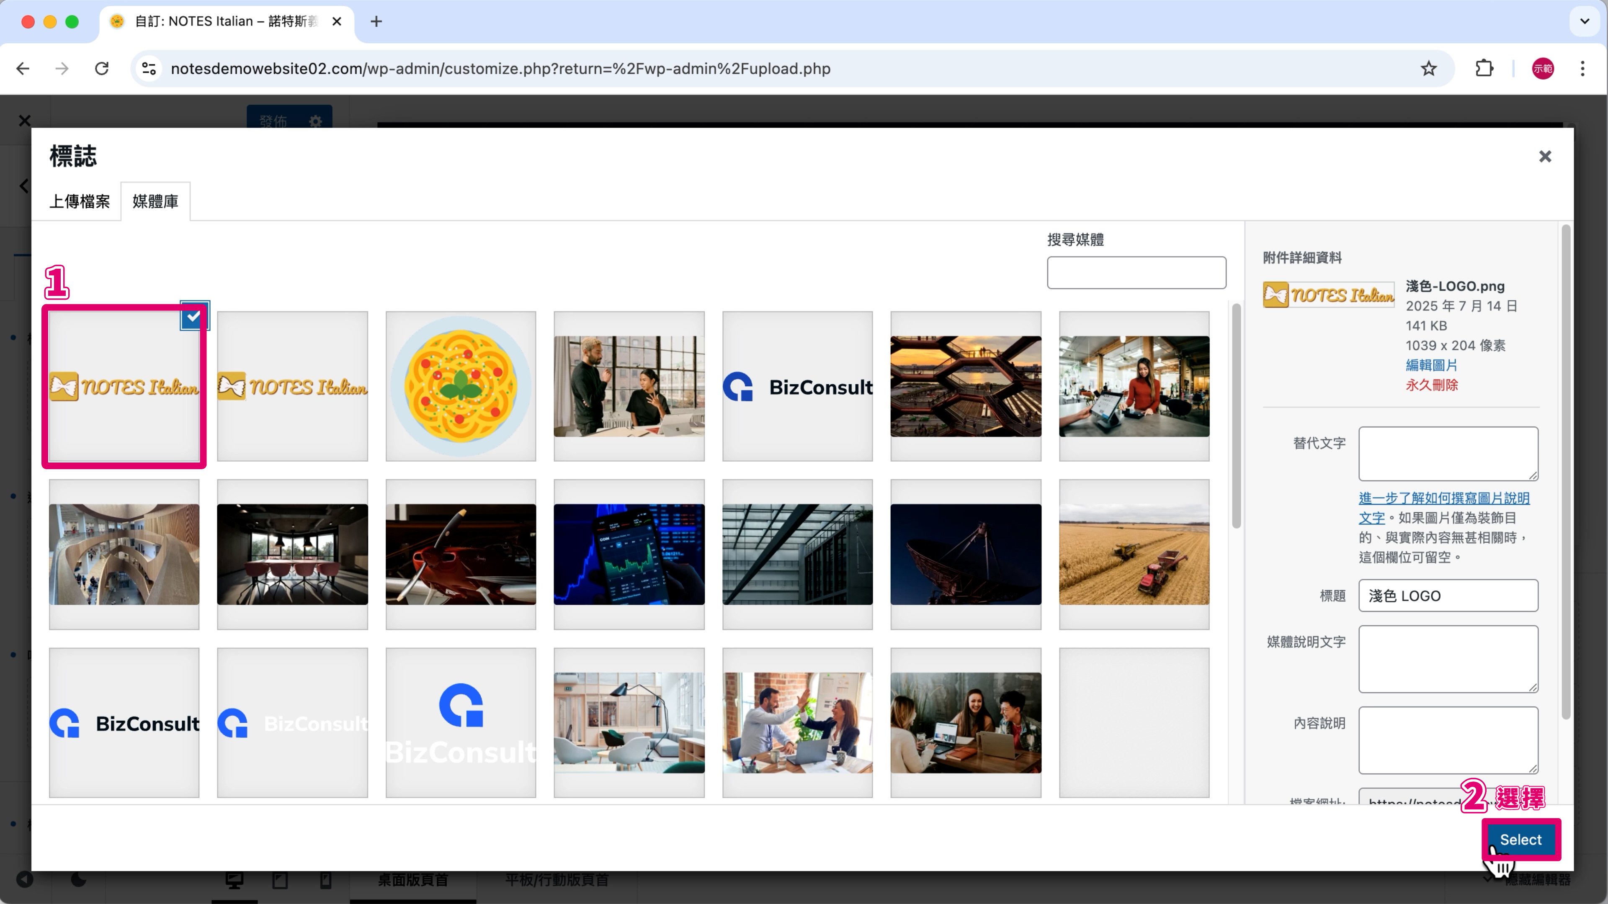Reload the current page
Image resolution: width=1608 pixels, height=904 pixels.
(x=102, y=69)
